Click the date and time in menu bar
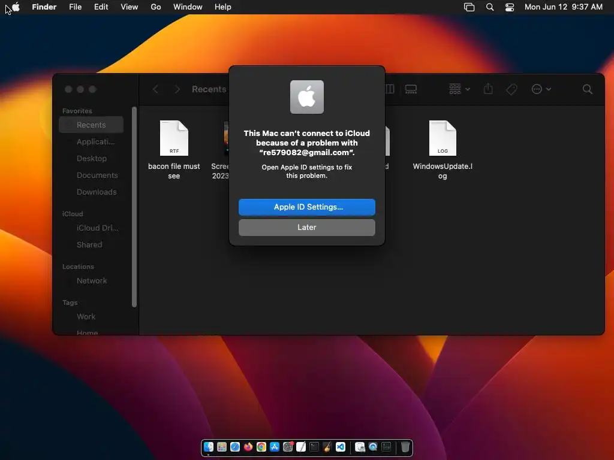 pos(564,7)
